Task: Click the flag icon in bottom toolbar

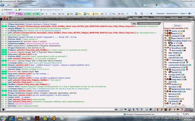Action: pos(178,109)
